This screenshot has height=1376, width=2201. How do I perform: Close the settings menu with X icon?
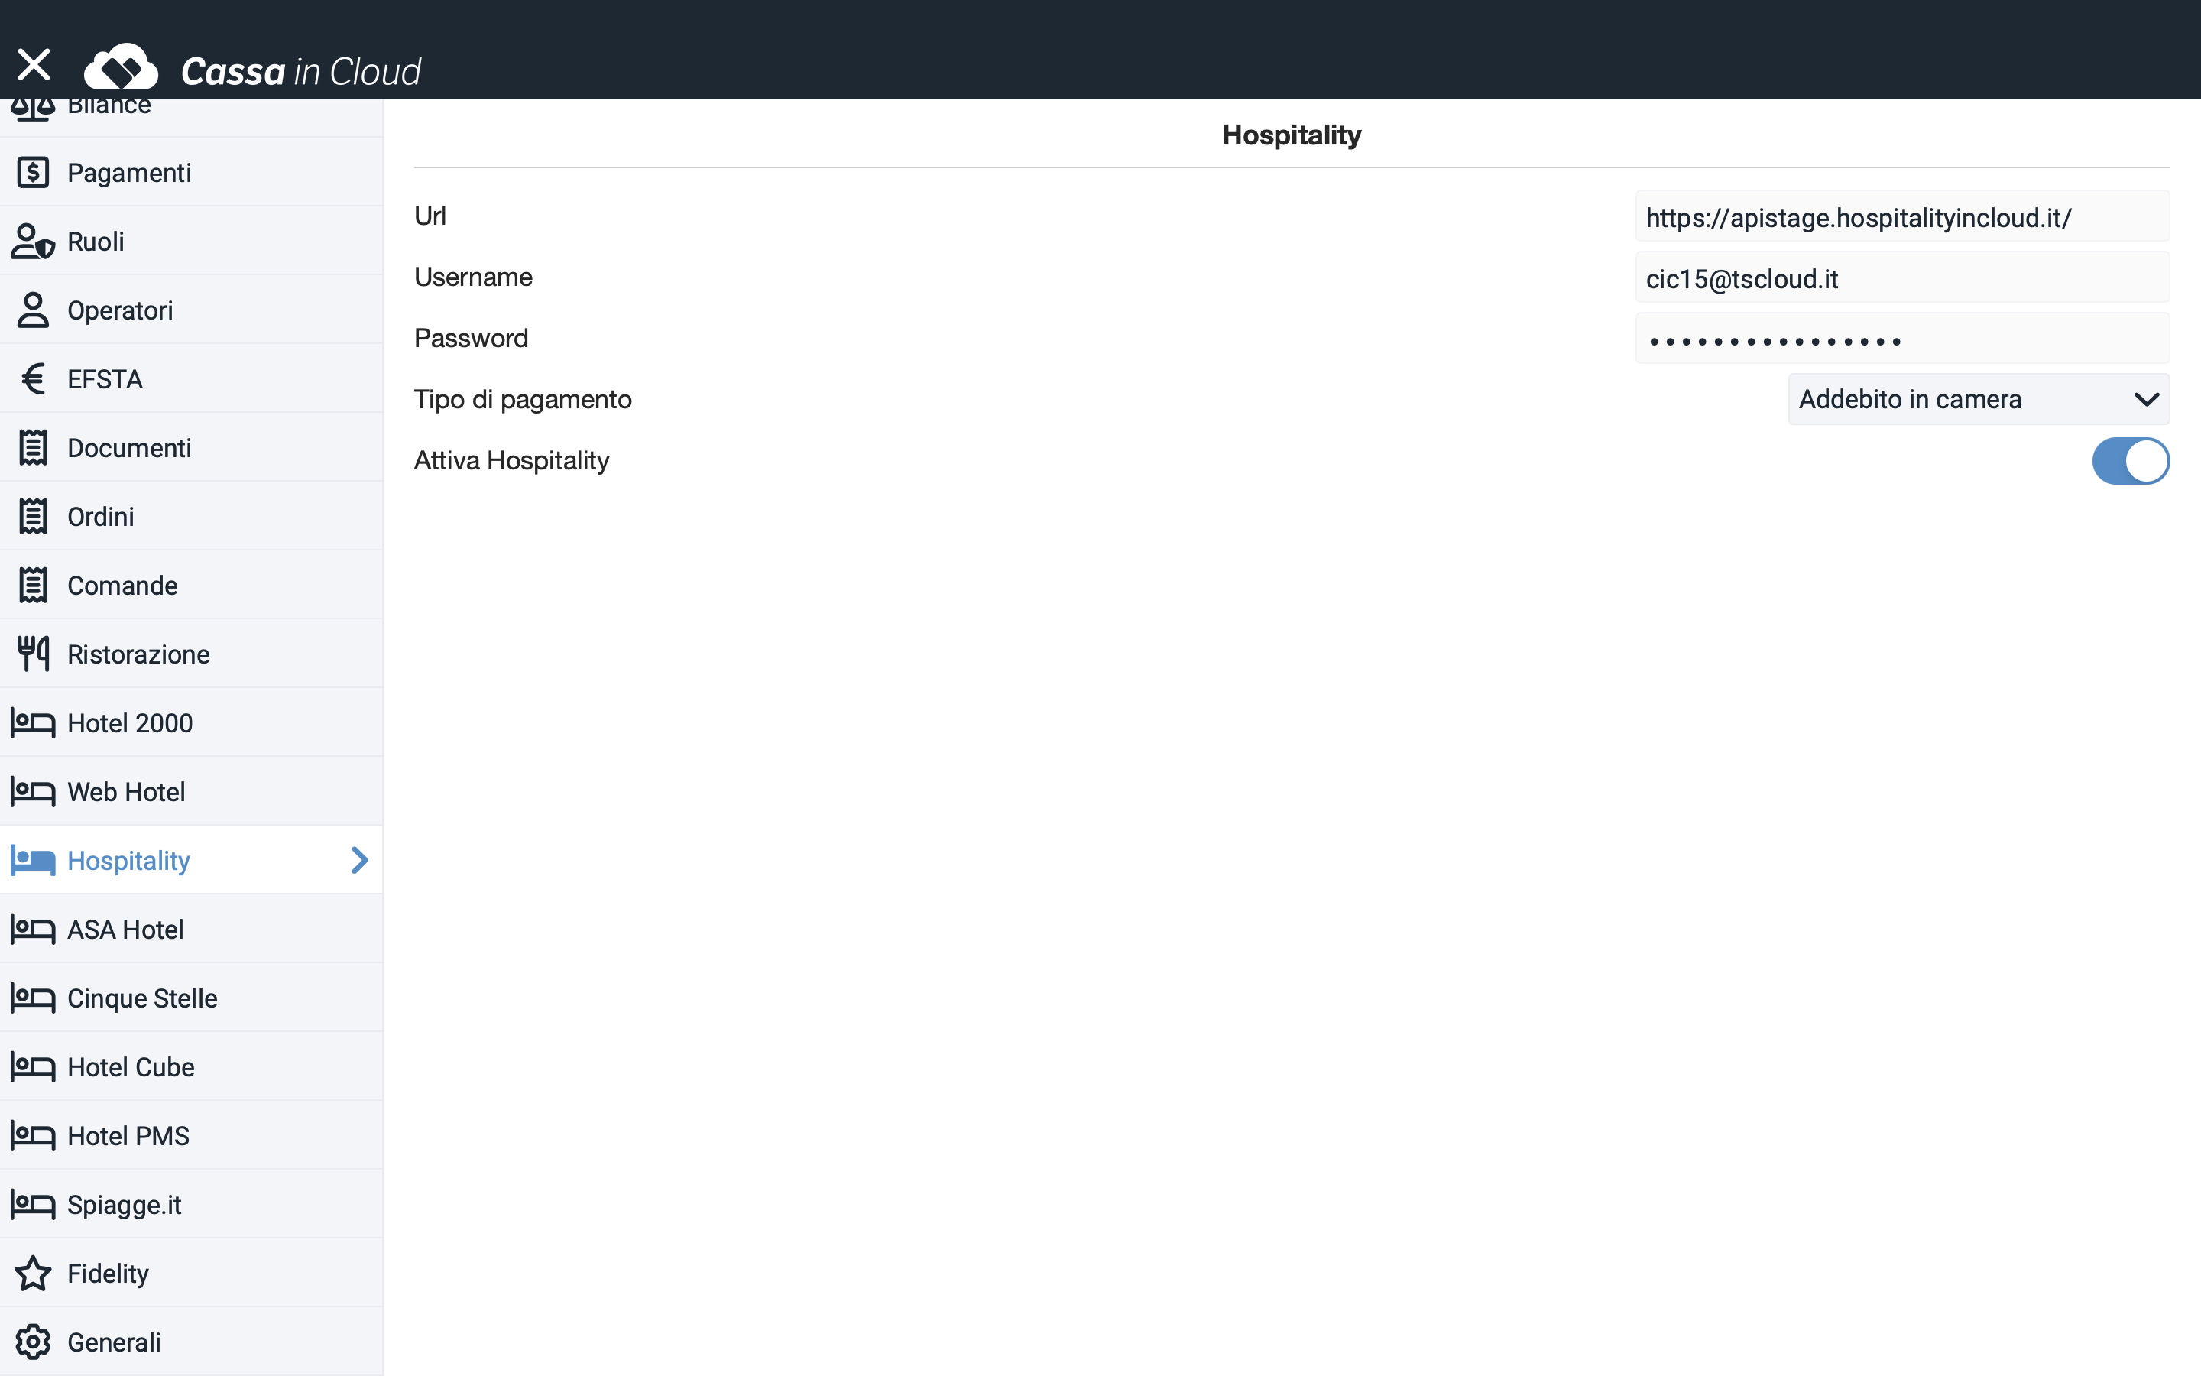click(34, 65)
